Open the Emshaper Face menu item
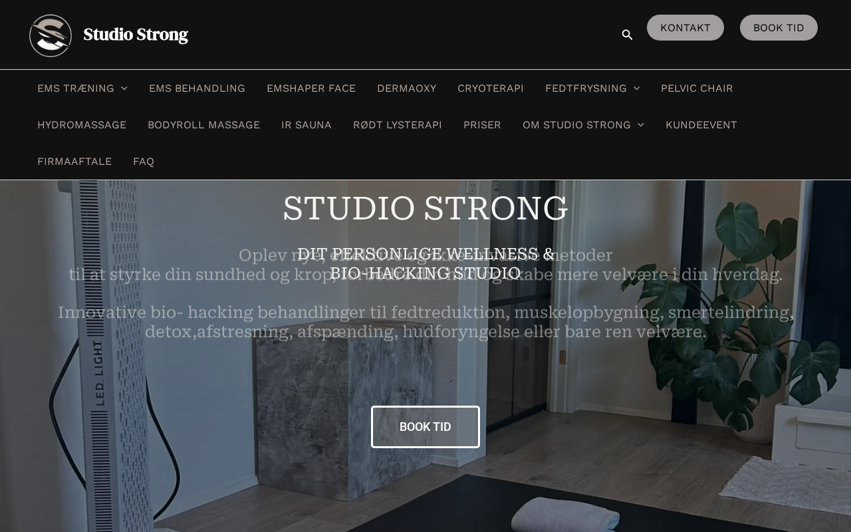 pyautogui.click(x=311, y=88)
